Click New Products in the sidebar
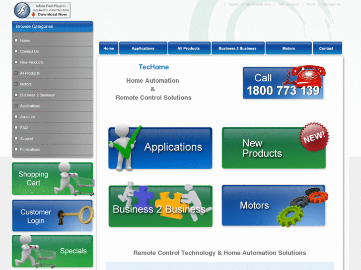Screen dimensions: 361x270 (x=32, y=62)
